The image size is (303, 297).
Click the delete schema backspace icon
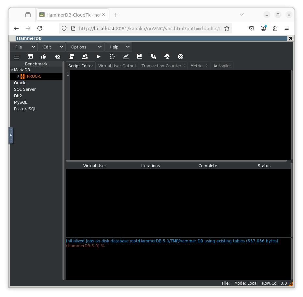click(58, 57)
